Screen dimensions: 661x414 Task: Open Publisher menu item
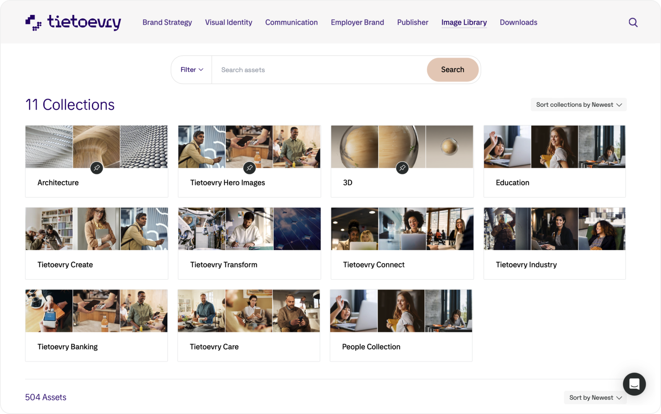click(x=413, y=22)
